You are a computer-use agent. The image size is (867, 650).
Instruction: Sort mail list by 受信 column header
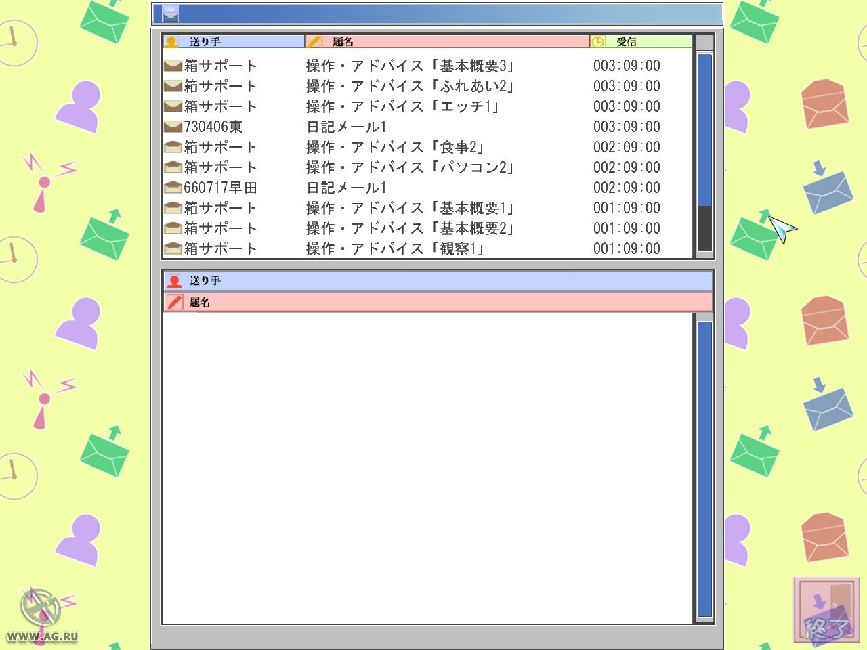pos(641,41)
